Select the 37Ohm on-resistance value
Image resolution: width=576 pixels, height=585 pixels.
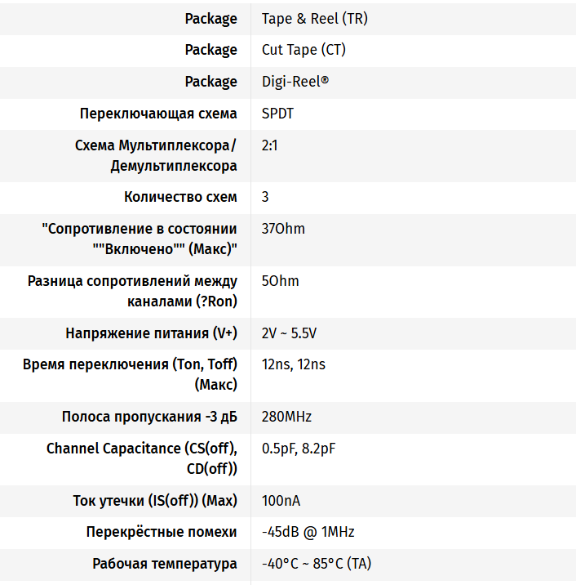(x=283, y=229)
